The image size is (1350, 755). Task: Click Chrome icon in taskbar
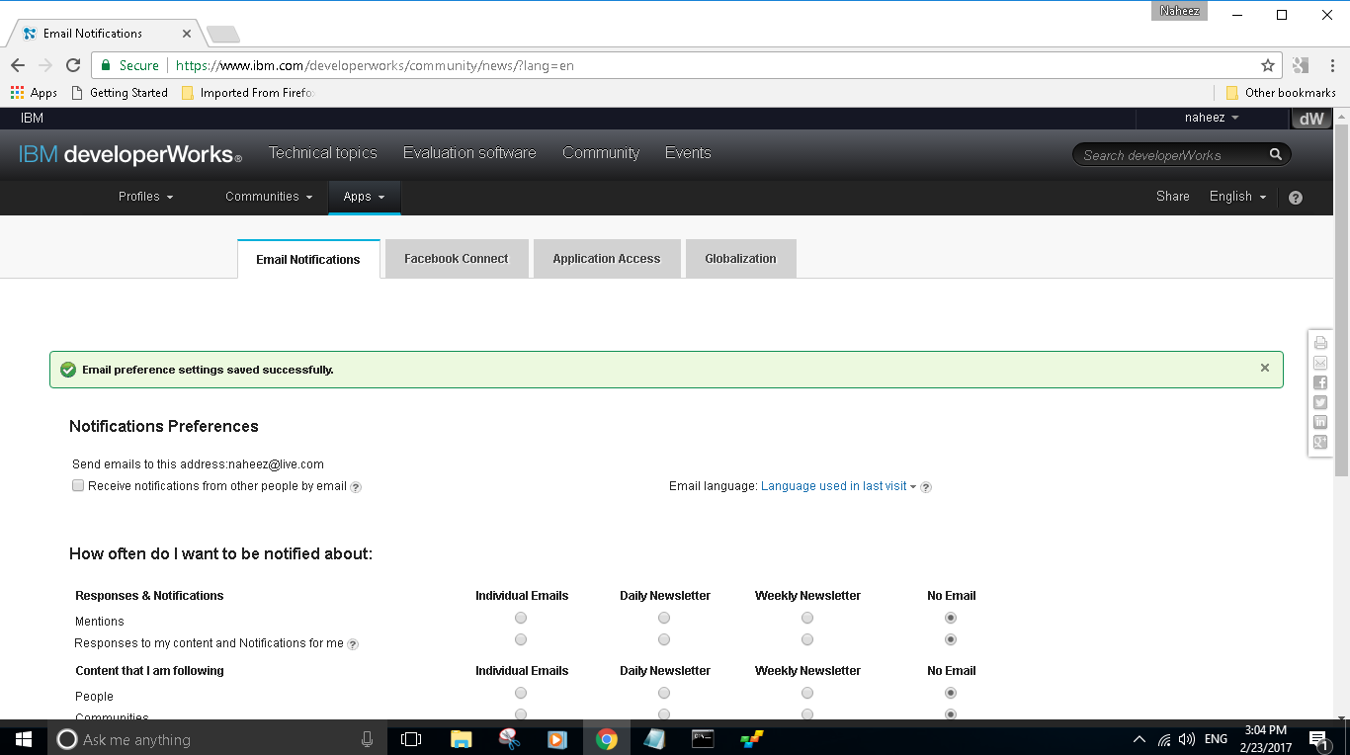click(607, 738)
